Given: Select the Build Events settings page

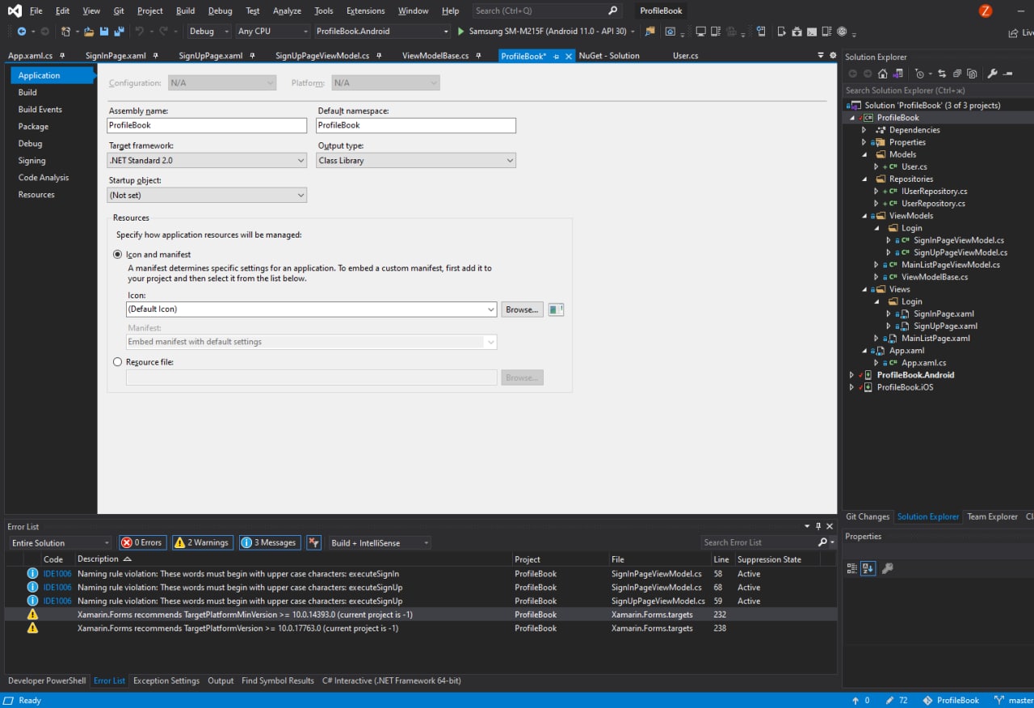Looking at the screenshot, I should click(x=40, y=109).
